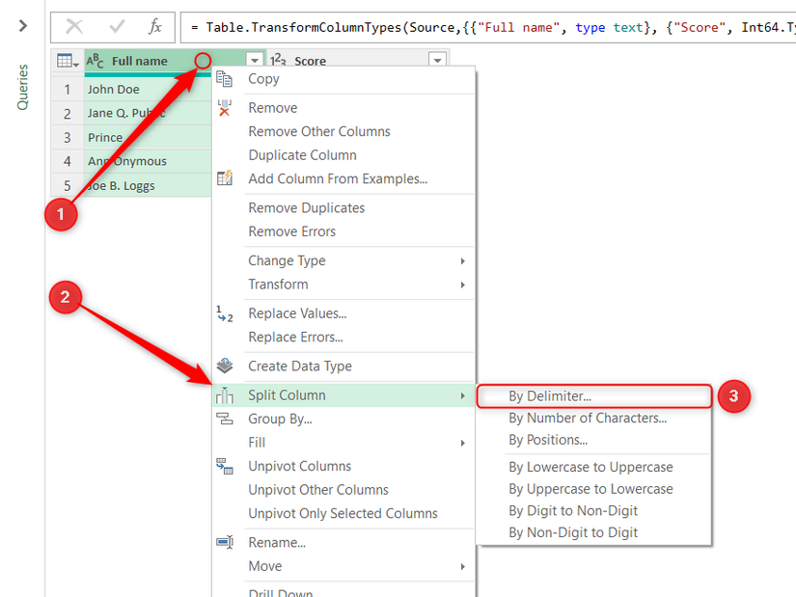Click the formula bar cancel X icon
The height and width of the screenshot is (597, 796).
(x=74, y=27)
